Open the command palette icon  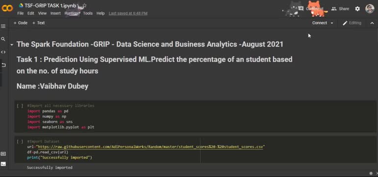3,154
